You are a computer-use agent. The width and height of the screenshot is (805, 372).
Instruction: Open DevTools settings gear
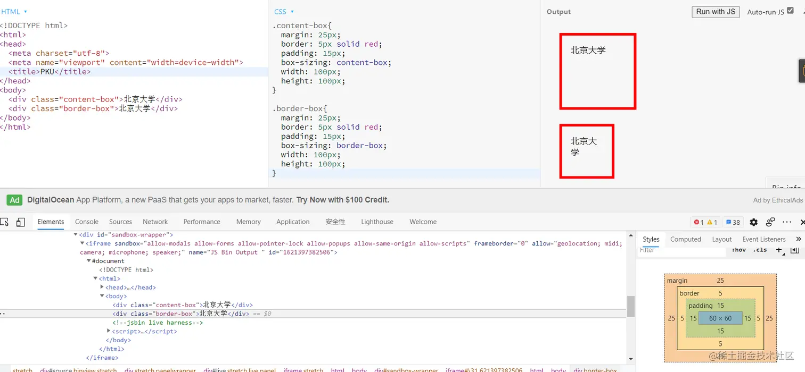click(x=753, y=222)
